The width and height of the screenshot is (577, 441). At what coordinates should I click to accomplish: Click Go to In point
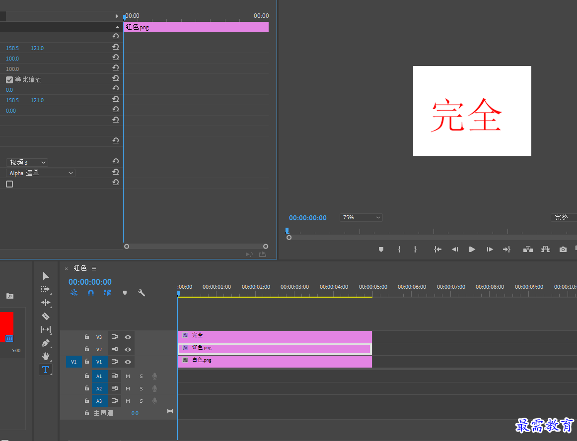pyautogui.click(x=437, y=250)
